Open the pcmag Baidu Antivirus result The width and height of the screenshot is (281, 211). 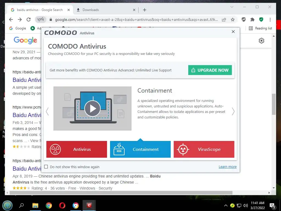[x=27, y=115]
